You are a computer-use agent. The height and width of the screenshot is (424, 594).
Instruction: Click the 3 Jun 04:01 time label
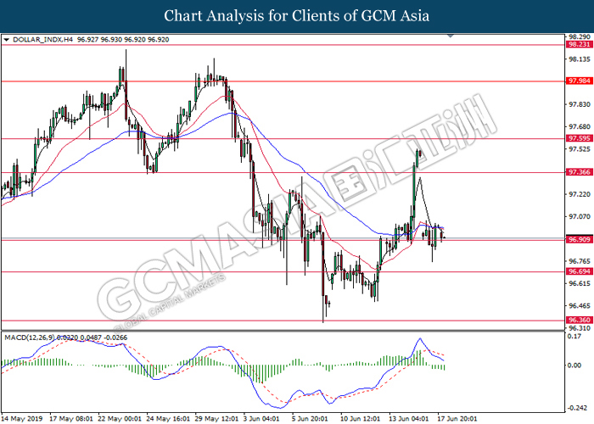click(261, 419)
